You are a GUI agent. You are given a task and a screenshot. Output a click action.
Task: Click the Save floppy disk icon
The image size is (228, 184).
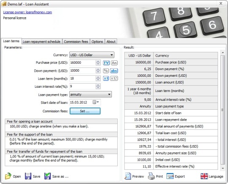pos(28,176)
